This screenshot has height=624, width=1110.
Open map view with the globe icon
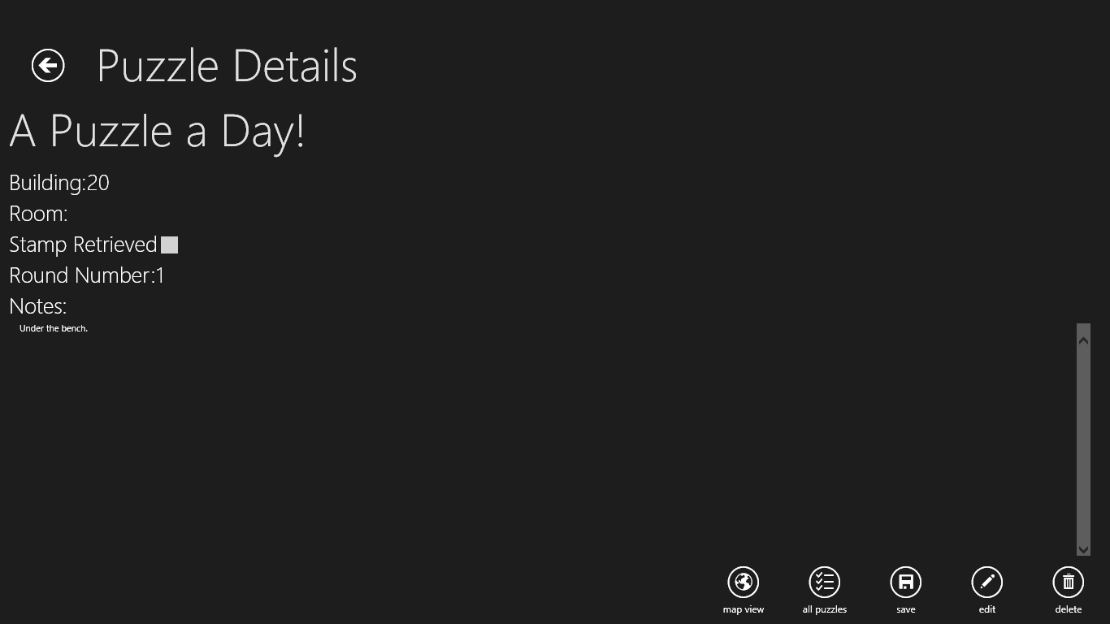click(743, 582)
